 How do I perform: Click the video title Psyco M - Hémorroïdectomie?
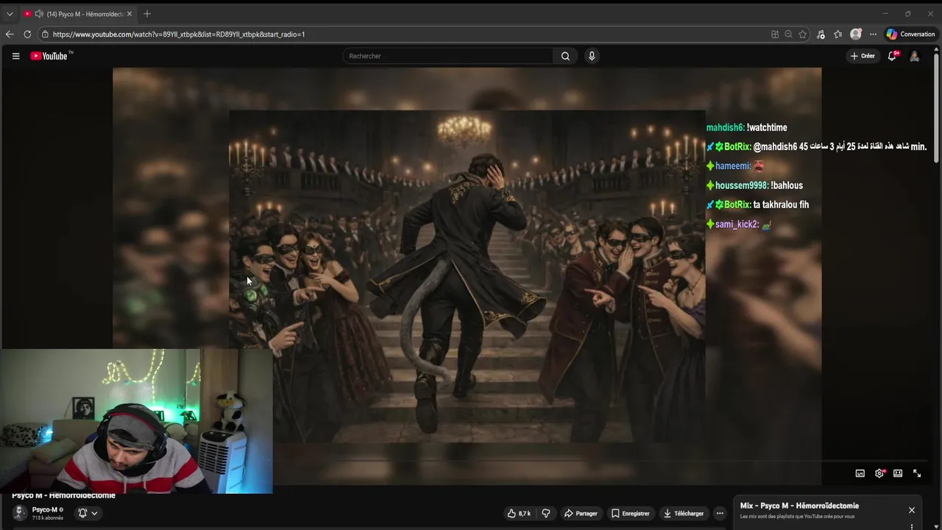[x=63, y=495]
